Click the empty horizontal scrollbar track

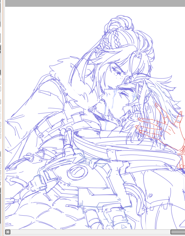(x=91, y=232)
